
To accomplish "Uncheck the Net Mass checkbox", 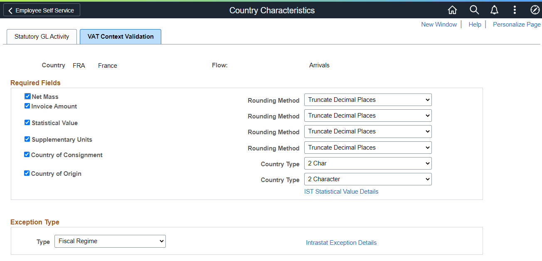I will 27,96.
